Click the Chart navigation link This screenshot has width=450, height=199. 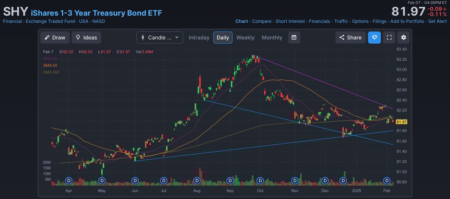coord(242,21)
